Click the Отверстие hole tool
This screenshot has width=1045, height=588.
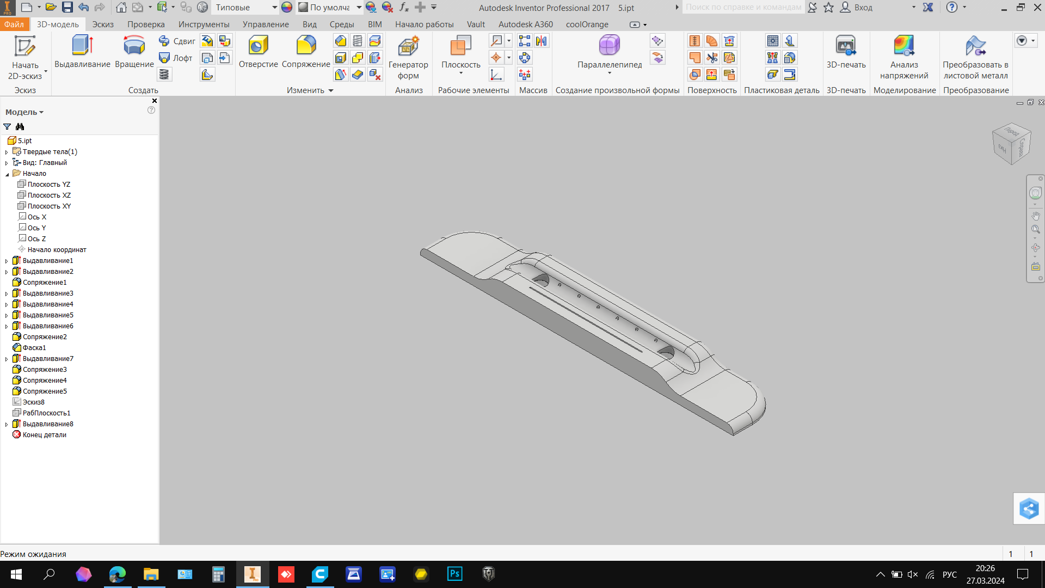[x=258, y=52]
